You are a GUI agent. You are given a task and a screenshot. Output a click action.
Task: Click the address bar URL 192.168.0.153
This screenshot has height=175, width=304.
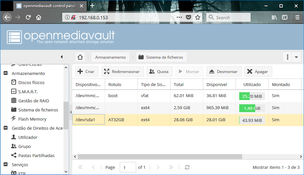click(x=93, y=18)
